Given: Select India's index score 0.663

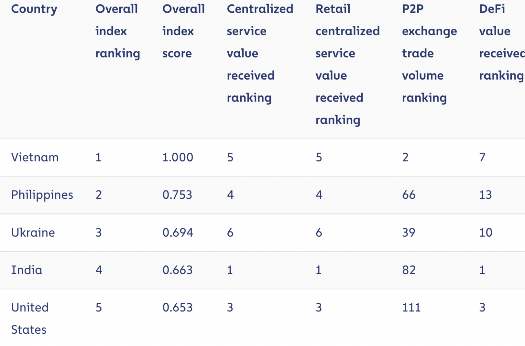Looking at the screenshot, I should 177,270.
